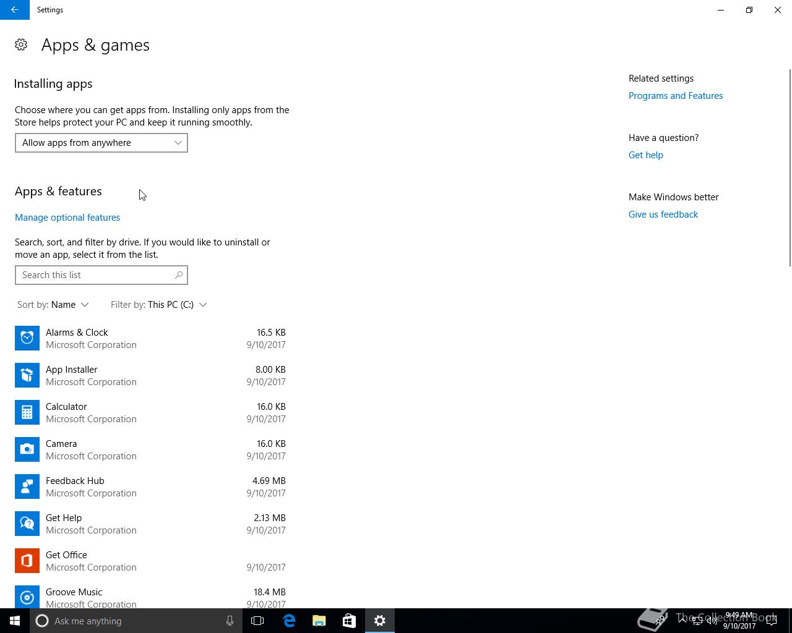
Task: Select the Get Help name text
Action: point(64,518)
